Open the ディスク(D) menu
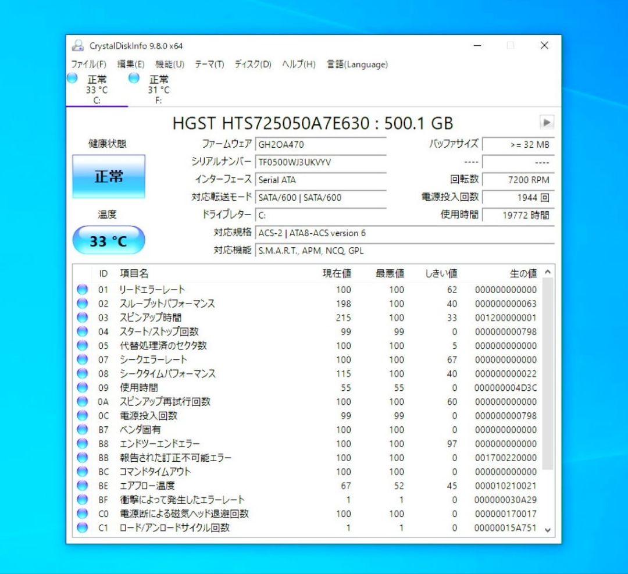 (x=253, y=64)
